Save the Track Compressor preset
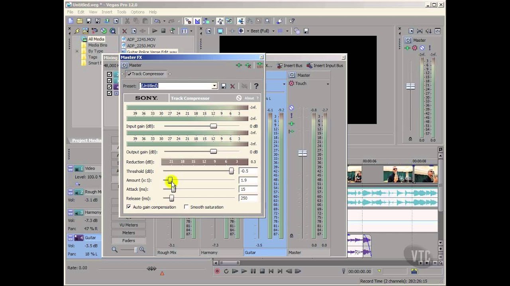Viewport: 510px width, 286px height. (224, 86)
